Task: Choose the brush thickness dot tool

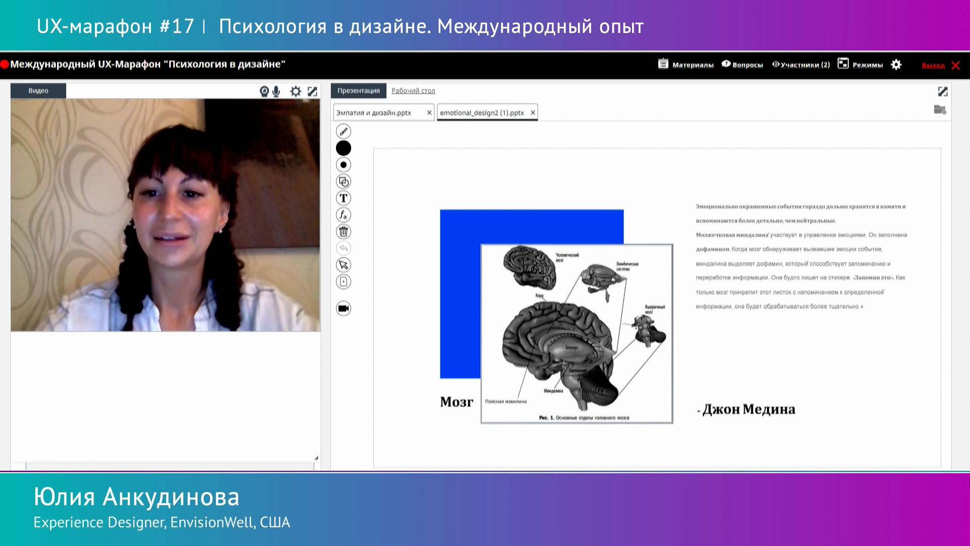Action: pyautogui.click(x=344, y=165)
